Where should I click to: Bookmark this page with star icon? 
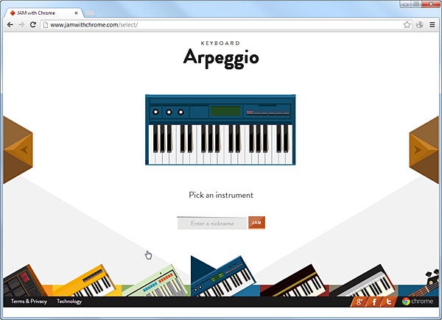click(407, 24)
